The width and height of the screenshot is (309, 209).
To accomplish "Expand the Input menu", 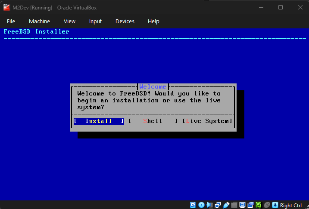I will pyautogui.click(x=95, y=21).
